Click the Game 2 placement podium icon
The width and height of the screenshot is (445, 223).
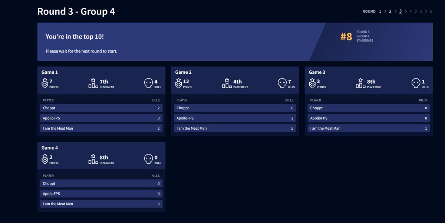click(227, 83)
